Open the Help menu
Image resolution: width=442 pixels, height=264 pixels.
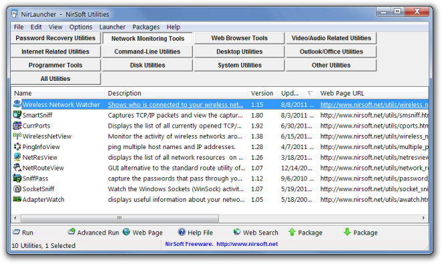[173, 27]
